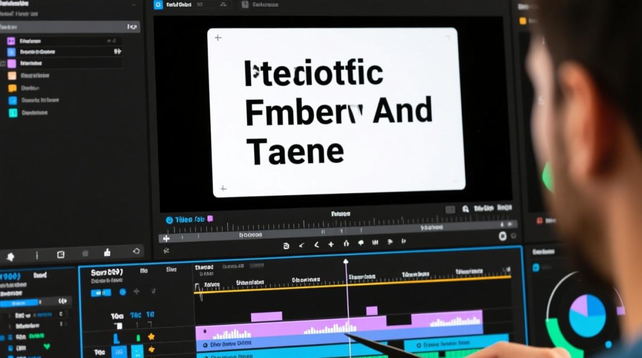Click the plus icon left of timeline ruler
The width and height of the screenshot is (642, 358).
tap(166, 238)
